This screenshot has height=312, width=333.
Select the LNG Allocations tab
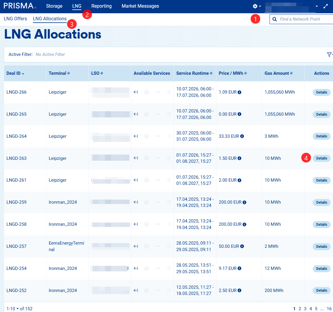(x=50, y=19)
